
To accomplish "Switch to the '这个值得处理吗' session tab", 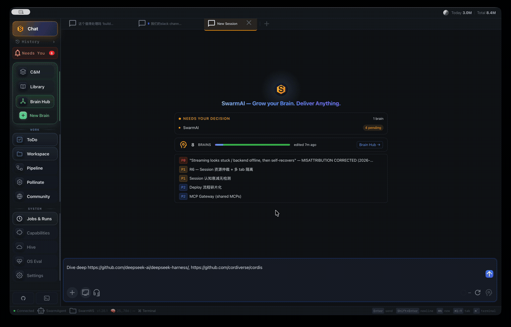I will coord(91,24).
